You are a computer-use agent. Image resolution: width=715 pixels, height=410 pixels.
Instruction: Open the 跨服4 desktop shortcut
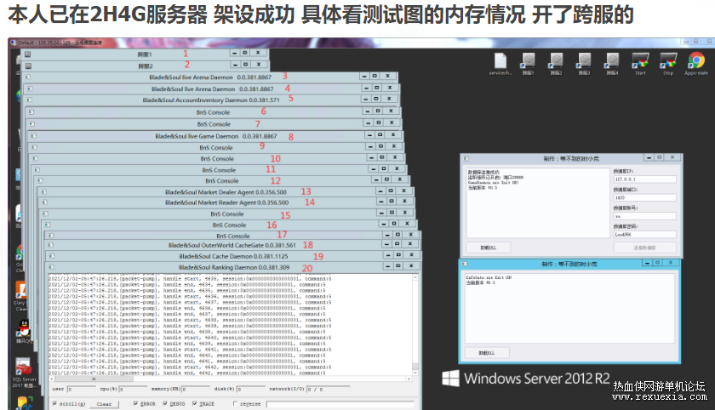click(612, 64)
